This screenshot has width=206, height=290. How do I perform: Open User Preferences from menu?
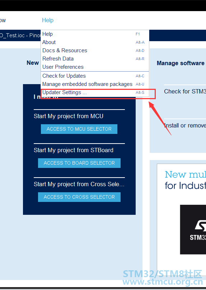(95, 67)
